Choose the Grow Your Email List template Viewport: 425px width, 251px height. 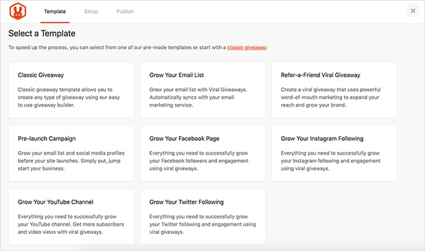tap(203, 90)
